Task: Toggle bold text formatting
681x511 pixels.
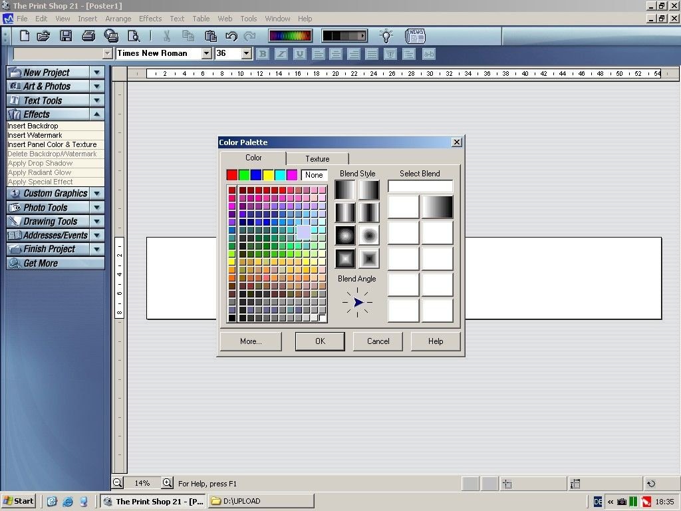Action: click(263, 54)
